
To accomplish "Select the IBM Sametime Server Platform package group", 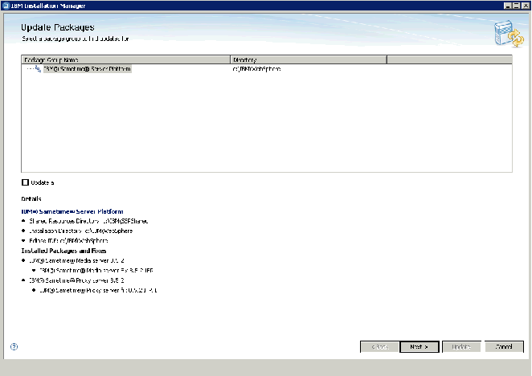I will (87, 69).
